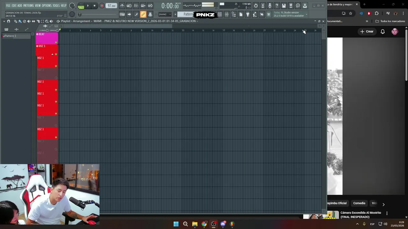Open the PATTERNS menu

(x=28, y=5)
